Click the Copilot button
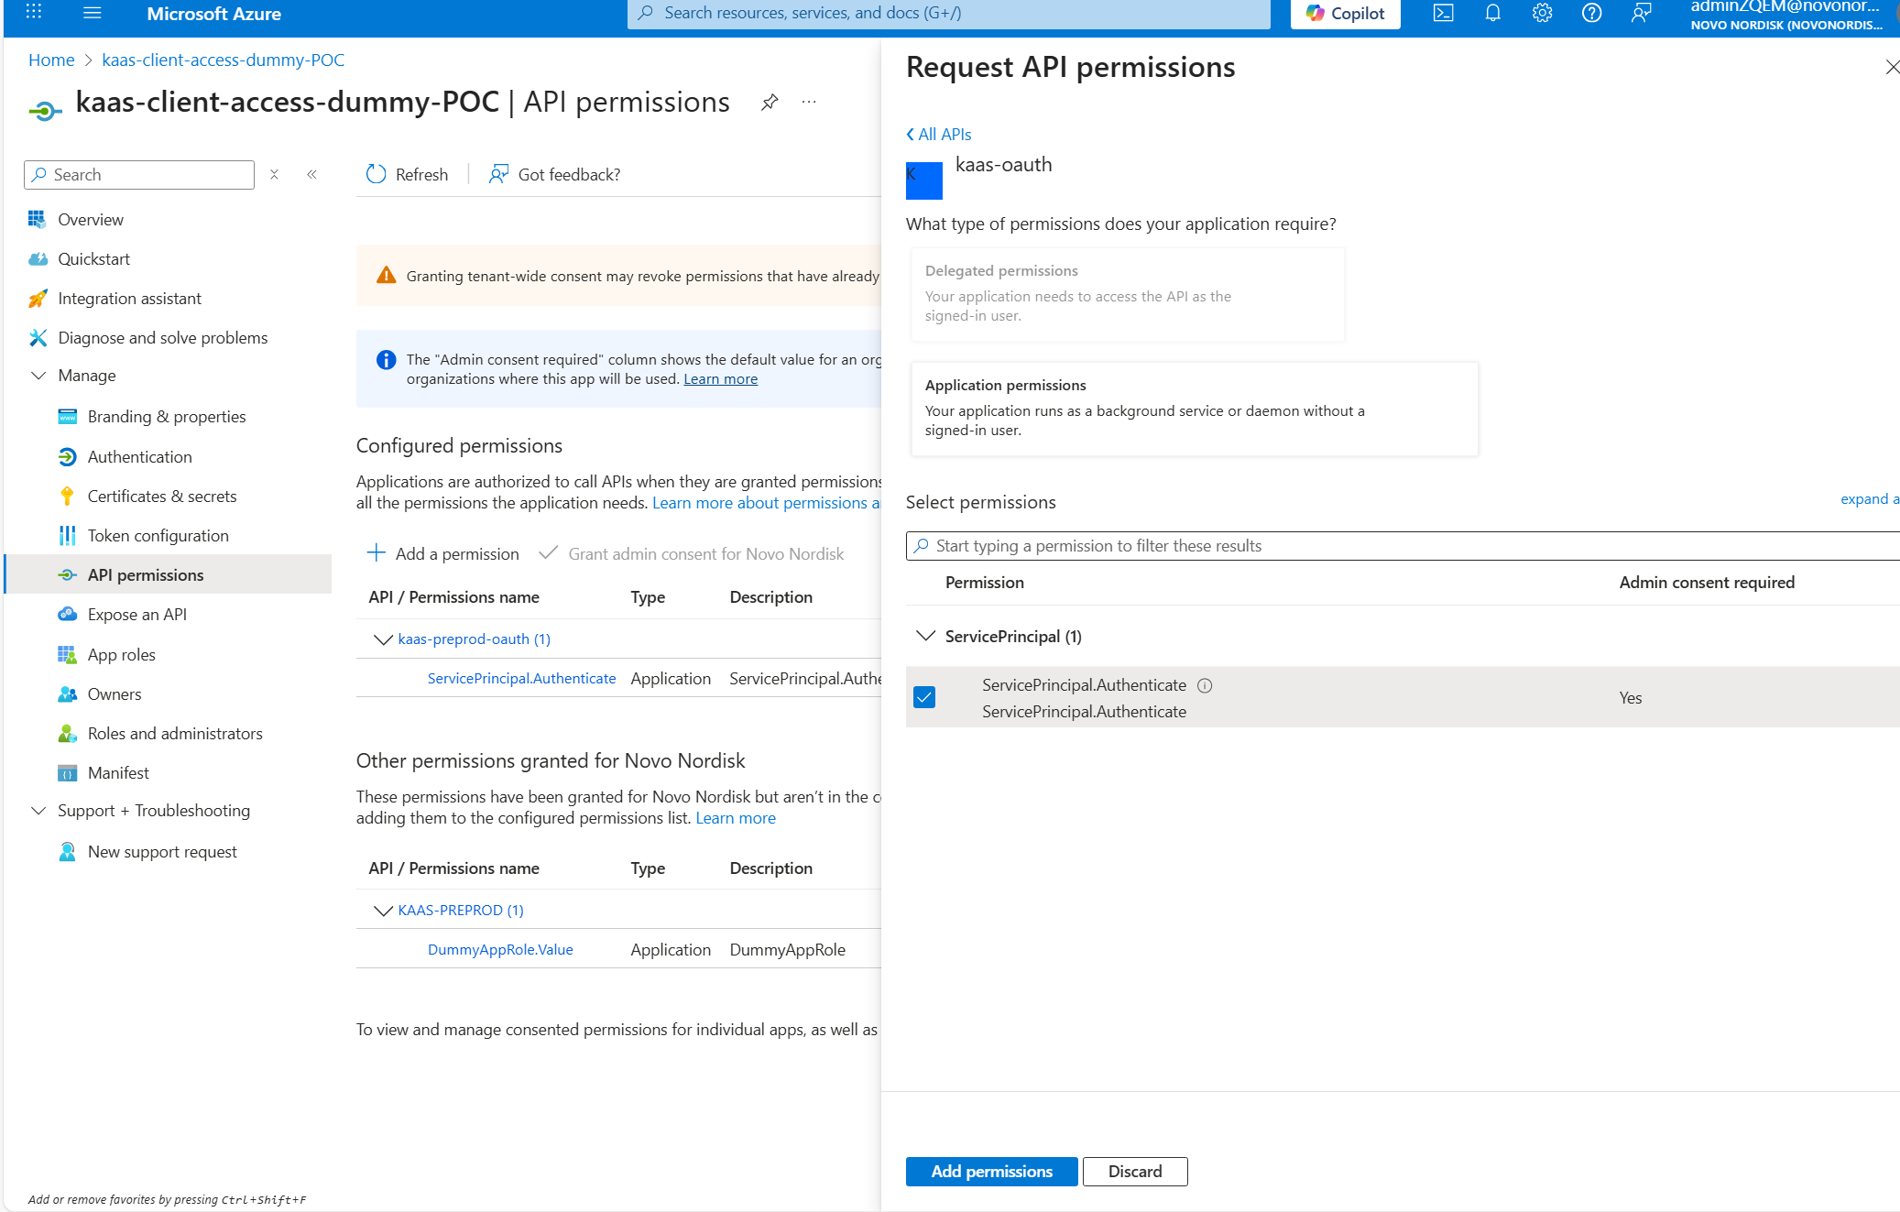The image size is (1900, 1212). click(1345, 14)
